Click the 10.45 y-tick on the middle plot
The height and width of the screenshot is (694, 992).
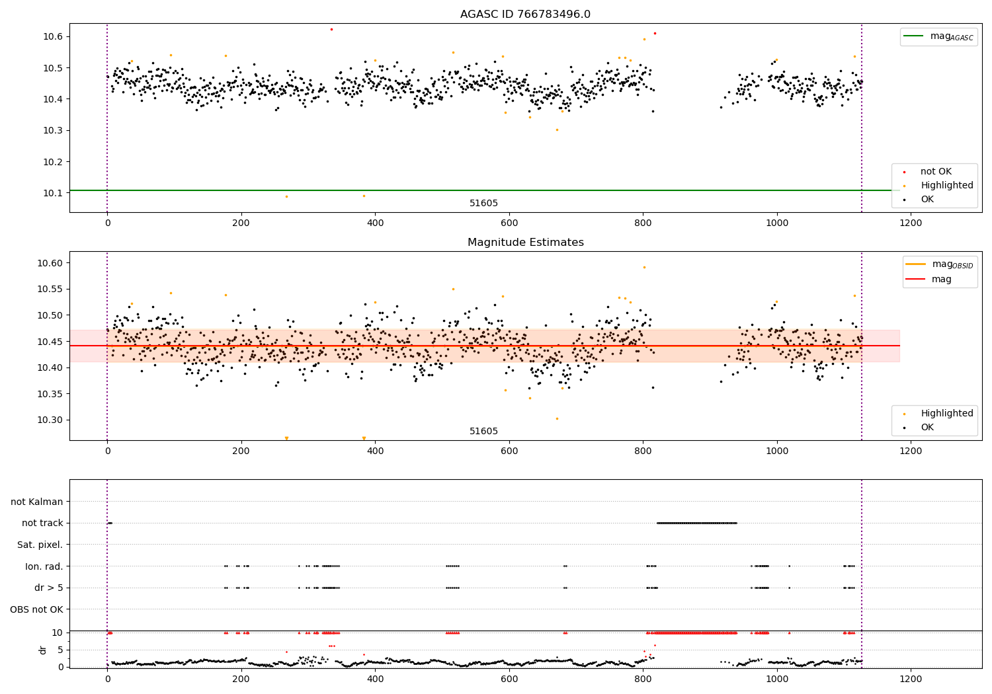tap(50, 342)
